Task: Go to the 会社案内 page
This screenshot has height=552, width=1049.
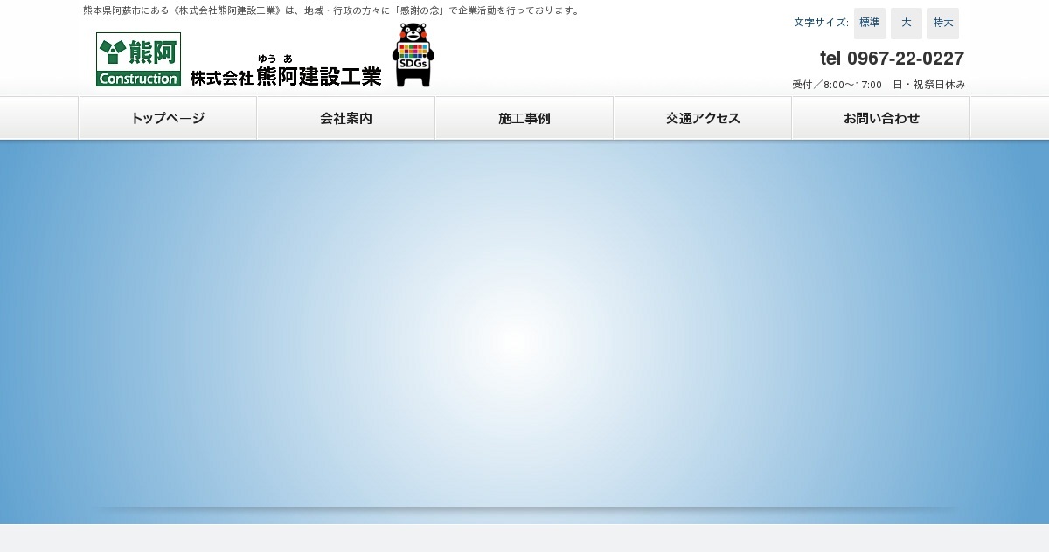Action: [346, 119]
